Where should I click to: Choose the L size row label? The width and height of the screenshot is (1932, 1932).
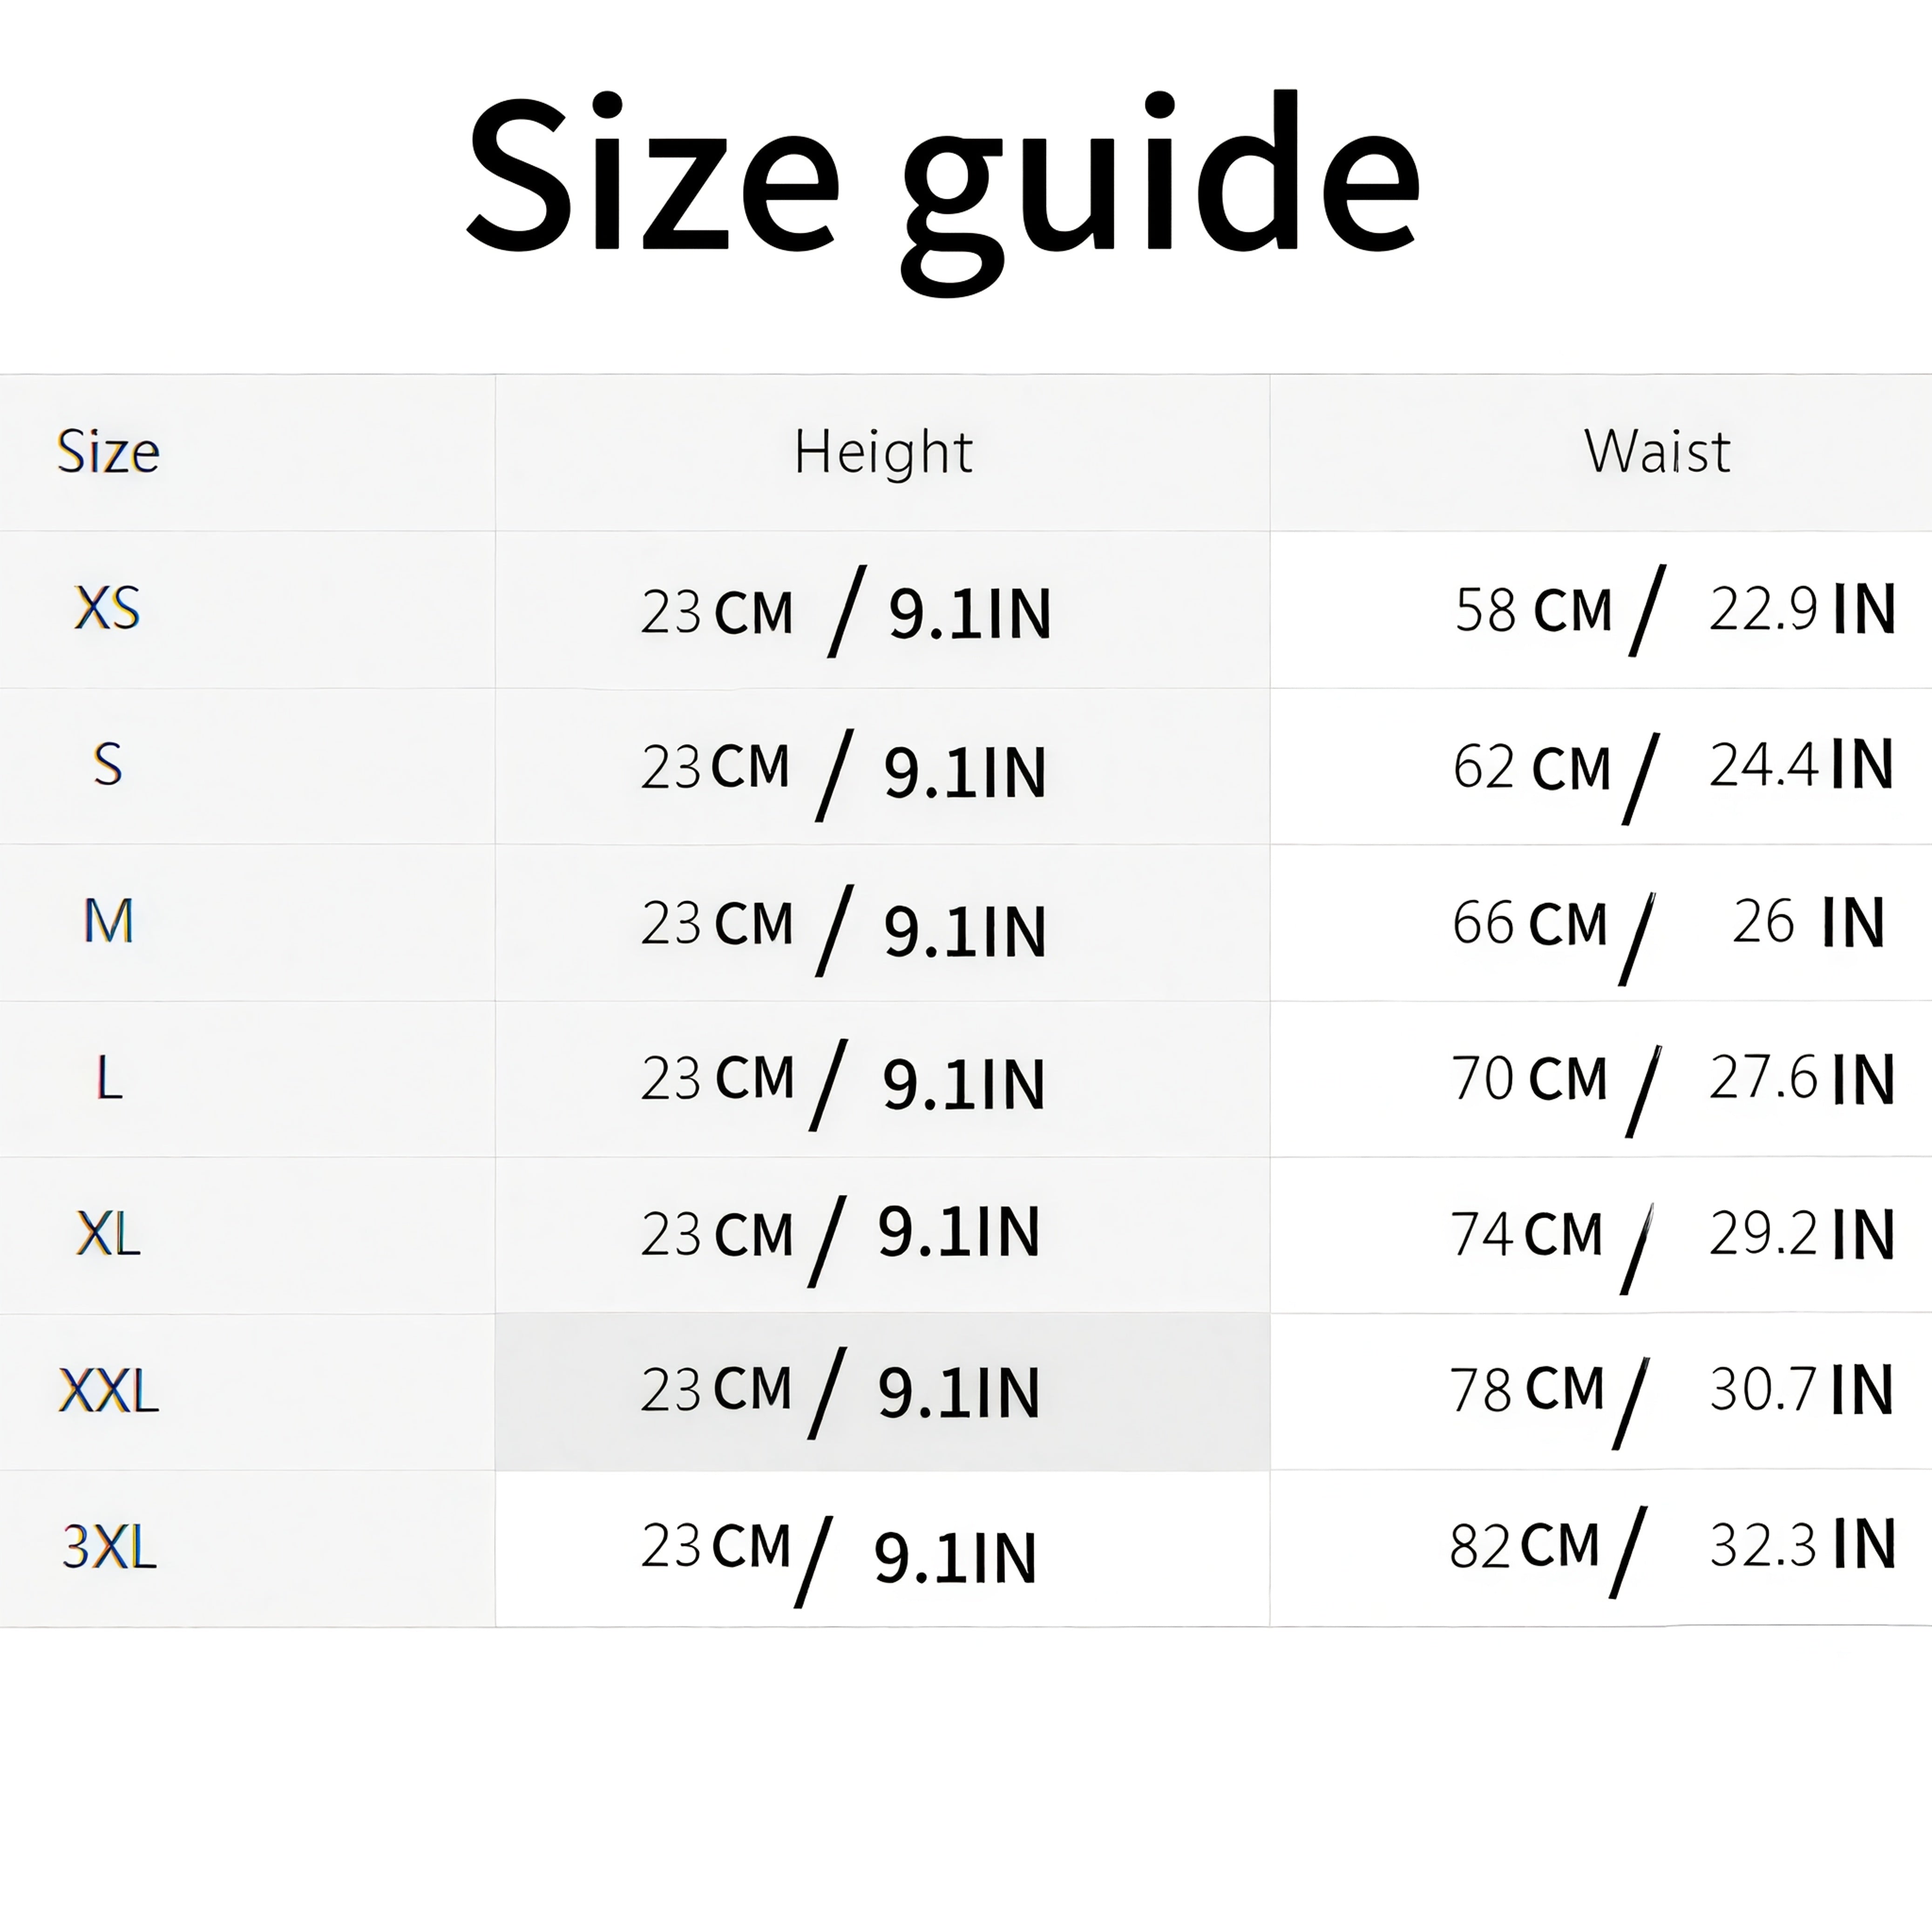pyautogui.click(x=108, y=1078)
